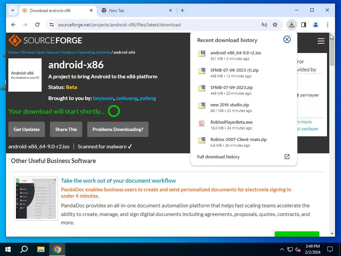The height and width of the screenshot is (256, 341).
Task: Open cwhuang's profile link
Action: coord(127,98)
